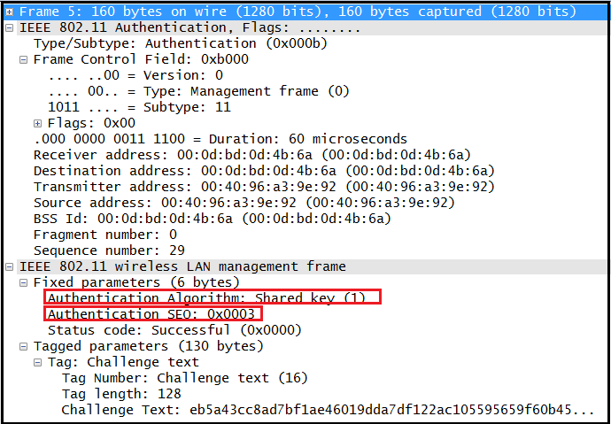The height and width of the screenshot is (424, 611).
Task: Collapse the Tag: Challenge text node
Action: tap(38, 362)
